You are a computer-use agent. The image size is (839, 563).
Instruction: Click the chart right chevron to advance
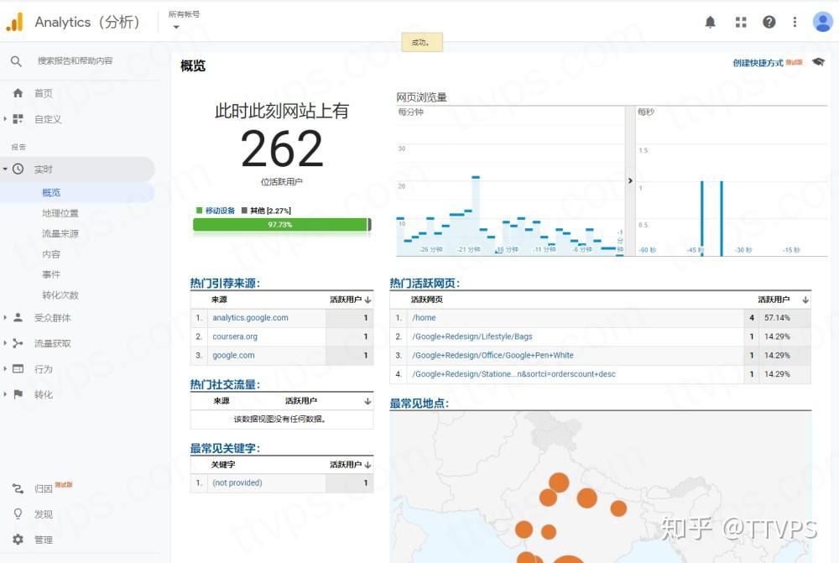tap(630, 180)
